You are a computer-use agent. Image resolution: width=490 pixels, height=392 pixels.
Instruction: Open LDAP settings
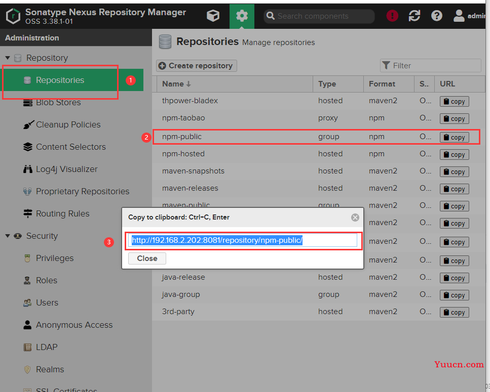[47, 347]
